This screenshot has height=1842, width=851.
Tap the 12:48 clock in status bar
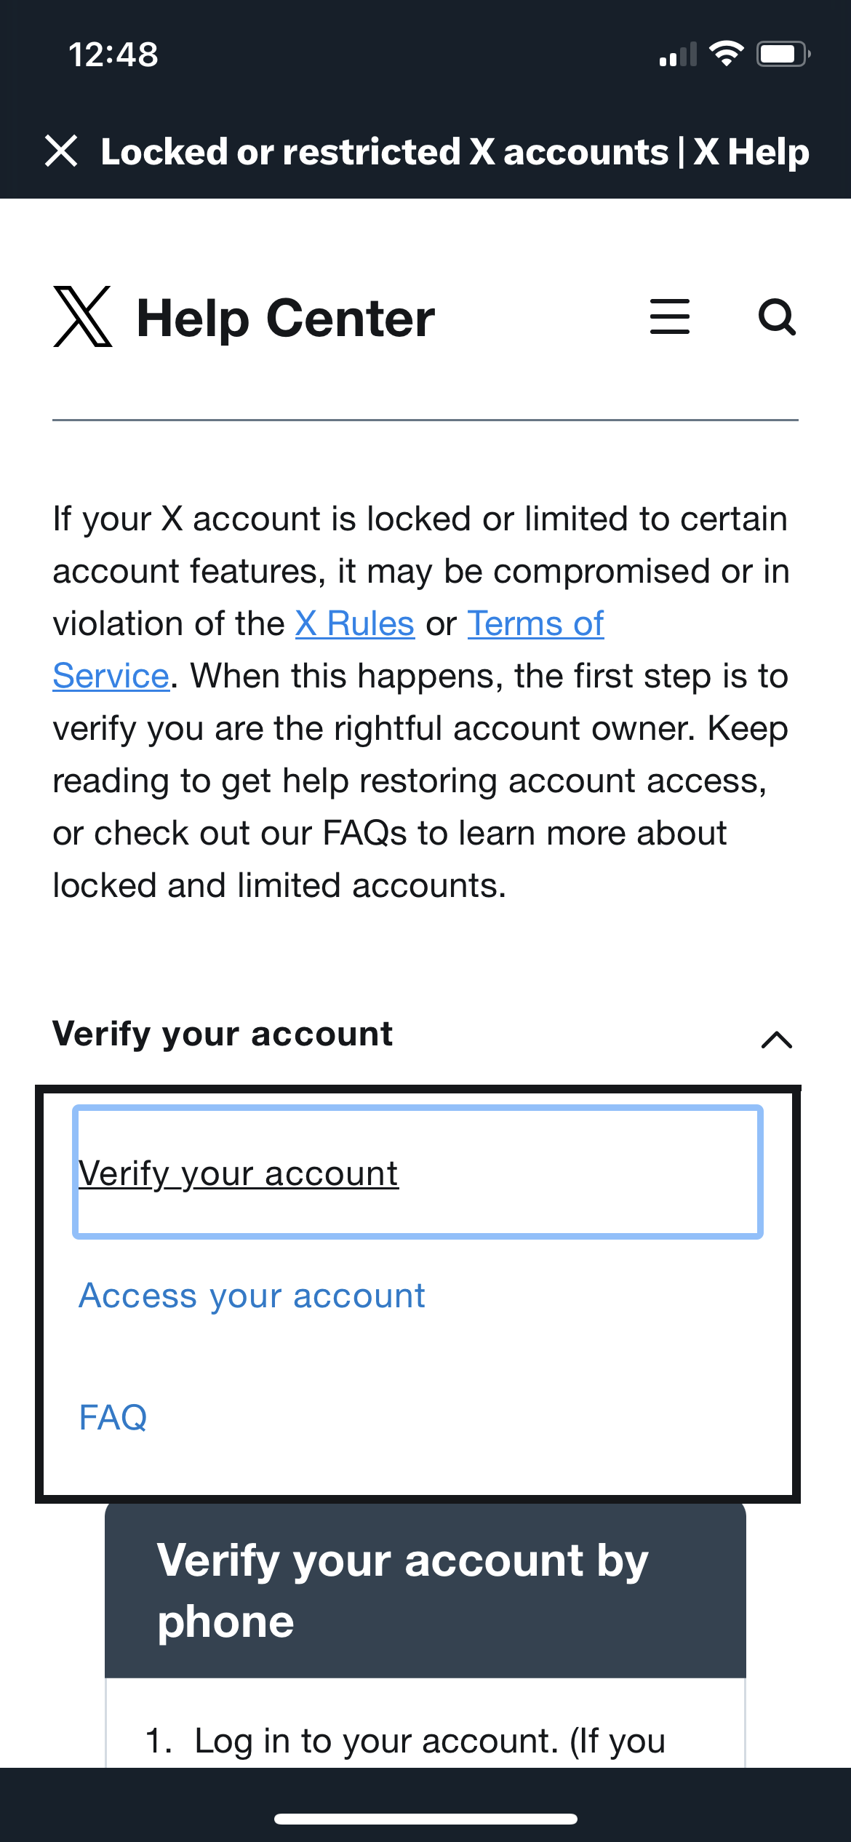click(x=113, y=55)
